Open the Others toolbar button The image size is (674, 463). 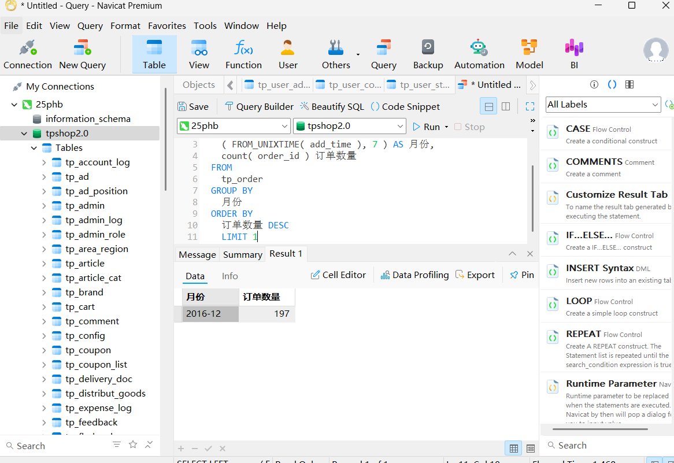click(x=336, y=54)
